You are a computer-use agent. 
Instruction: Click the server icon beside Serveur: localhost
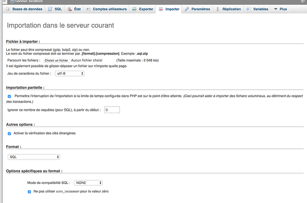(x=12, y=1)
